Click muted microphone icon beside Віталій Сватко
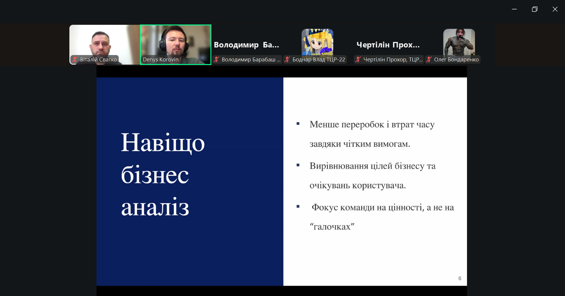The image size is (565, 296). 75,59
